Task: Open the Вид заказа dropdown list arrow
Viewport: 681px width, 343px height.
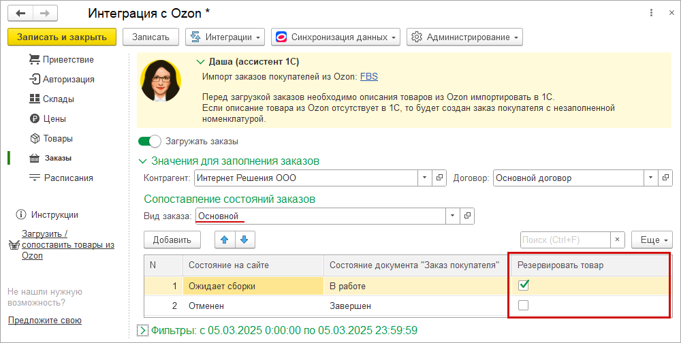Action: click(x=453, y=216)
